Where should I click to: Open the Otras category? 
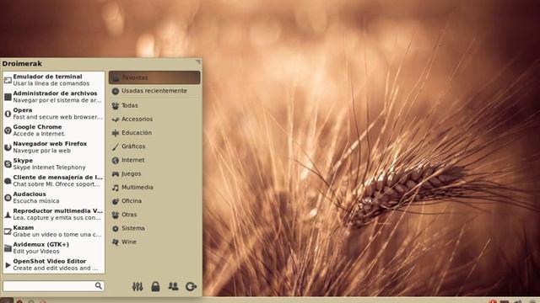[154, 215]
